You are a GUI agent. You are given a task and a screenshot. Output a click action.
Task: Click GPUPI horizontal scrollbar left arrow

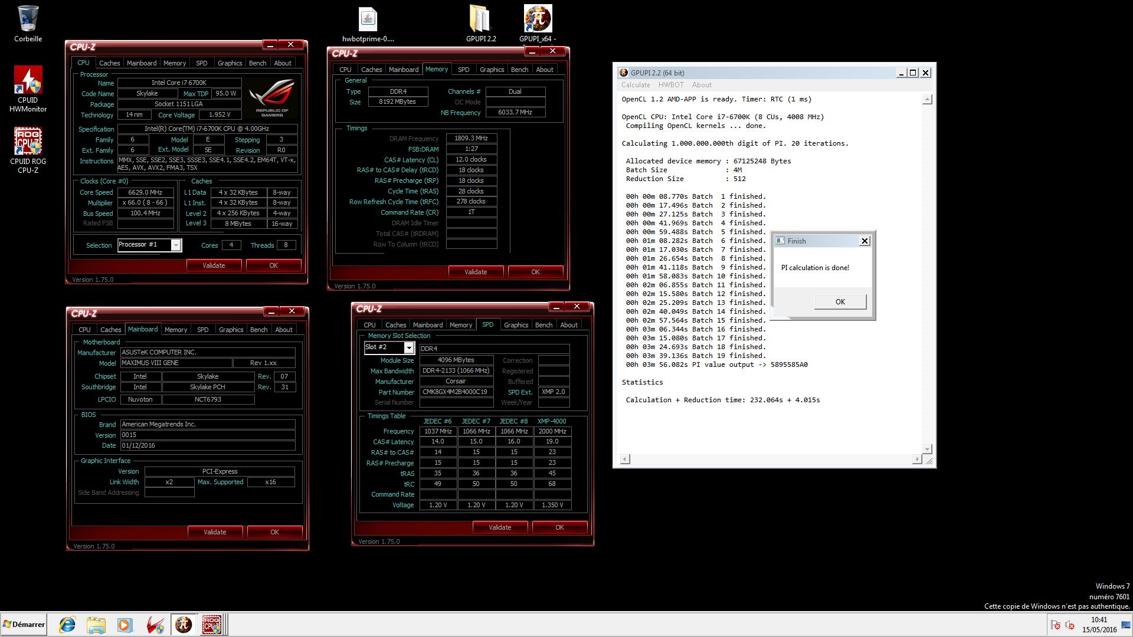(x=626, y=459)
